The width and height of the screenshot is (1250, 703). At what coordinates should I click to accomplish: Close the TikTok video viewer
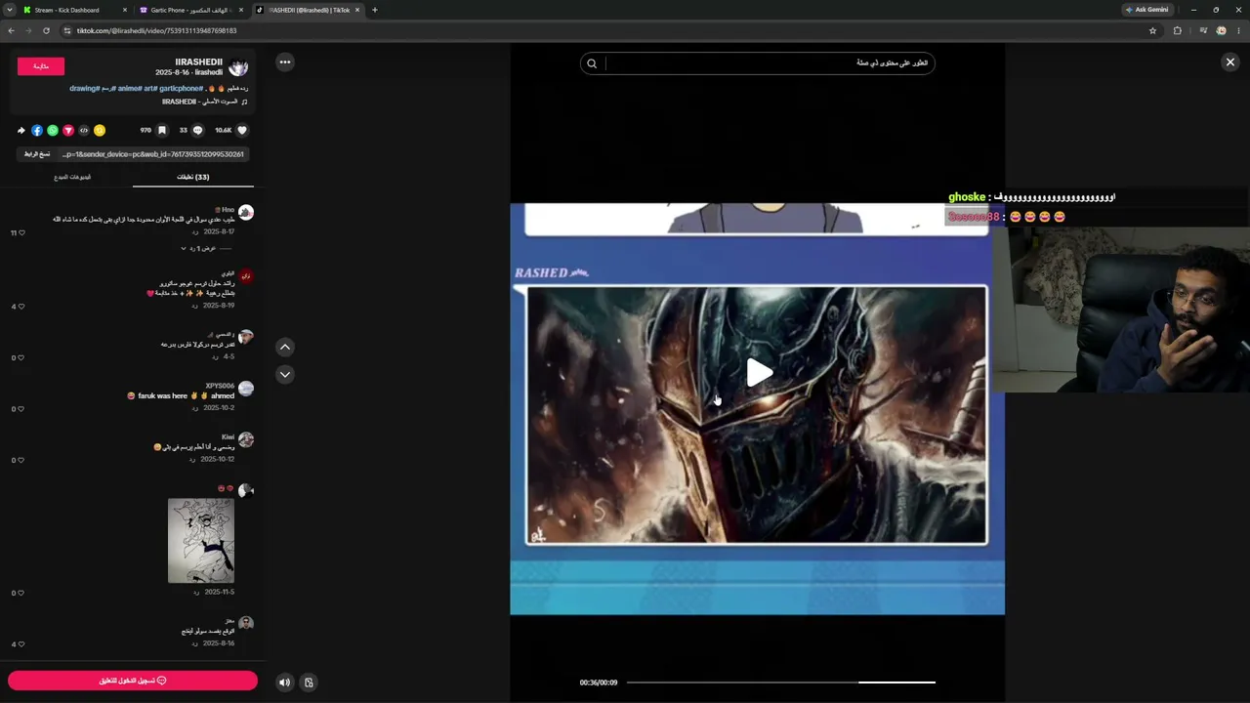point(1229,62)
